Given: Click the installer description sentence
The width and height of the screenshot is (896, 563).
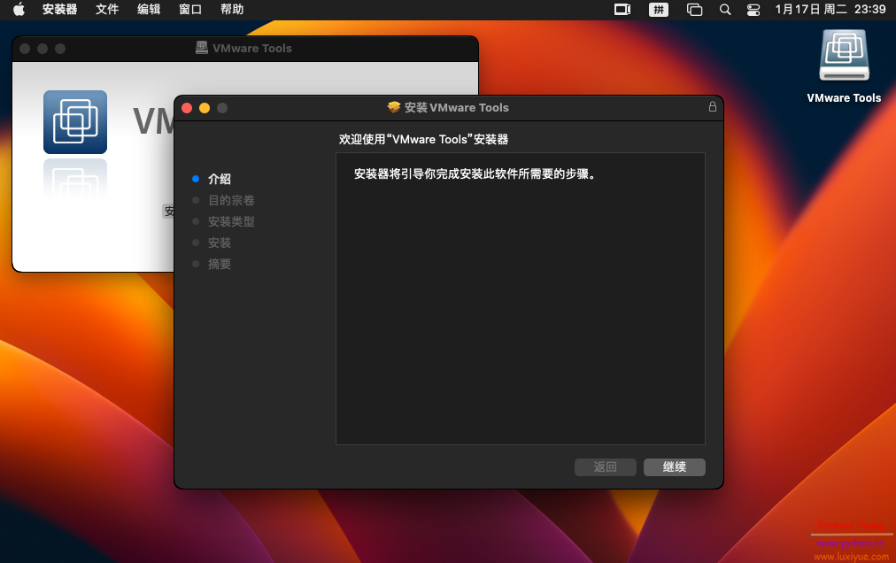Looking at the screenshot, I should [475, 174].
